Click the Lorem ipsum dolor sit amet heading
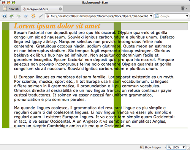The image size is (190, 150). point(57,26)
